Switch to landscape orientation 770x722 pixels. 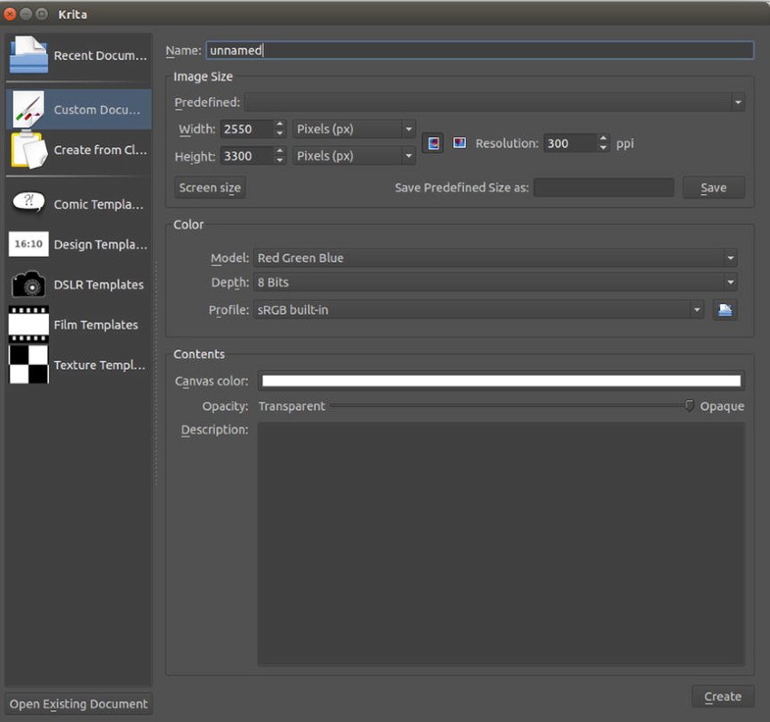pyautogui.click(x=459, y=142)
